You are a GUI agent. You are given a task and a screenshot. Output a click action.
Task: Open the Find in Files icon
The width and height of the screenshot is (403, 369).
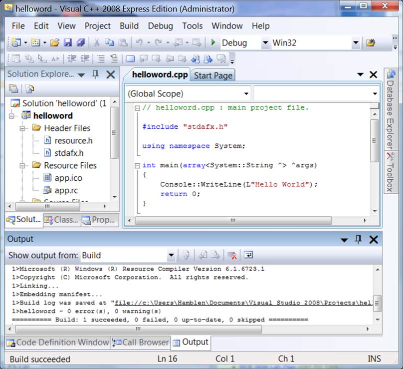click(x=371, y=43)
